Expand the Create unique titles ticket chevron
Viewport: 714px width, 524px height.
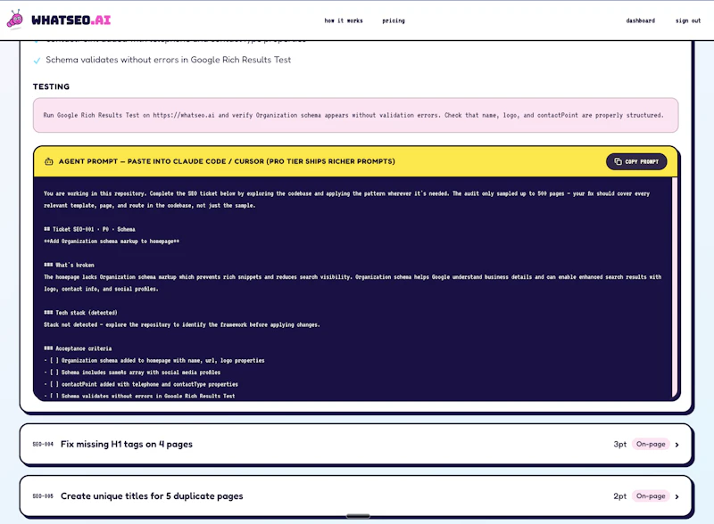click(x=677, y=496)
